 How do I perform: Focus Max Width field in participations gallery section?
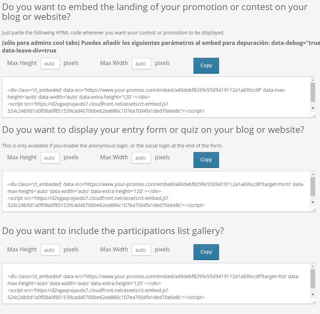pyautogui.click(x=141, y=250)
